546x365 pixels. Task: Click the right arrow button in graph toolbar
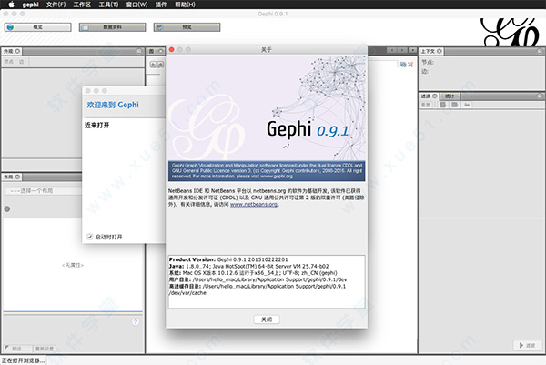[x=160, y=64]
